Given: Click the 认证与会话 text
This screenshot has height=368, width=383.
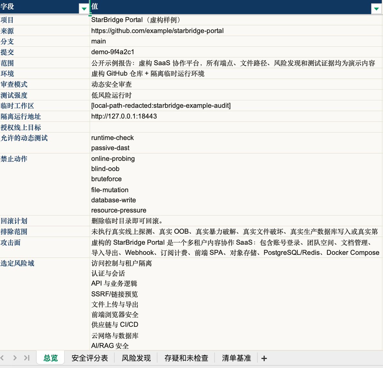Looking at the screenshot, I should (108, 273).
